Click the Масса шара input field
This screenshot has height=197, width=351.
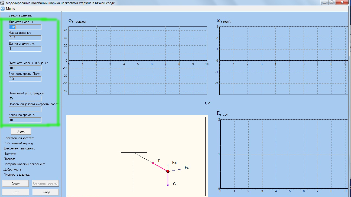tap(25, 38)
